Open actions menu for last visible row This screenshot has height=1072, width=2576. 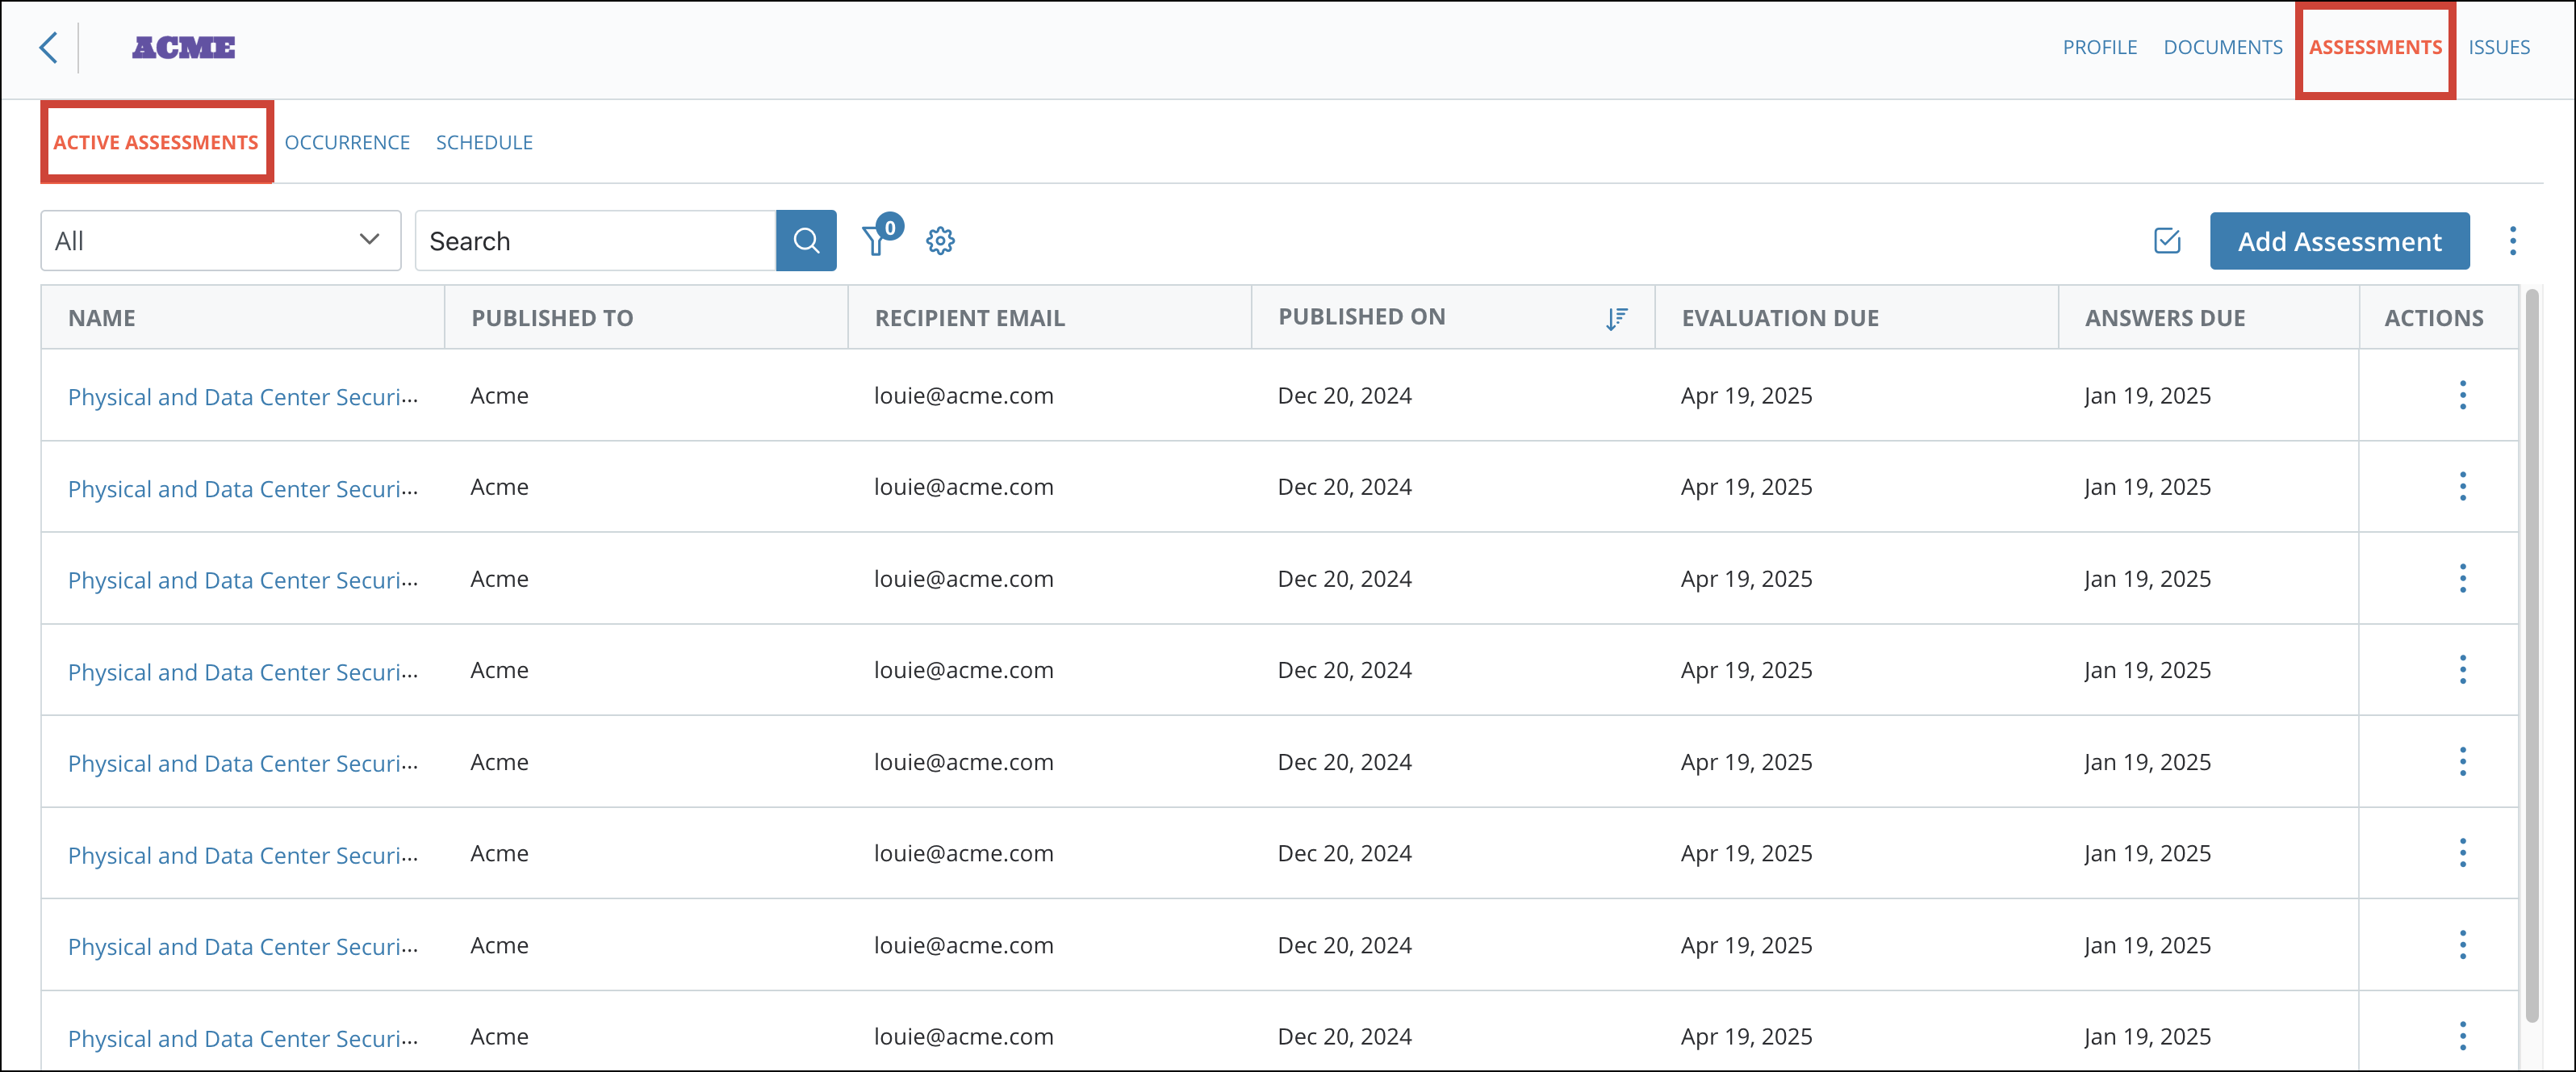tap(2462, 1036)
